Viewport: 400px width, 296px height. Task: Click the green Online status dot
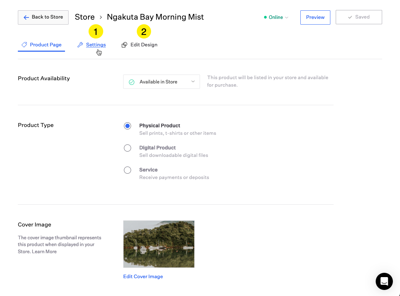(265, 17)
